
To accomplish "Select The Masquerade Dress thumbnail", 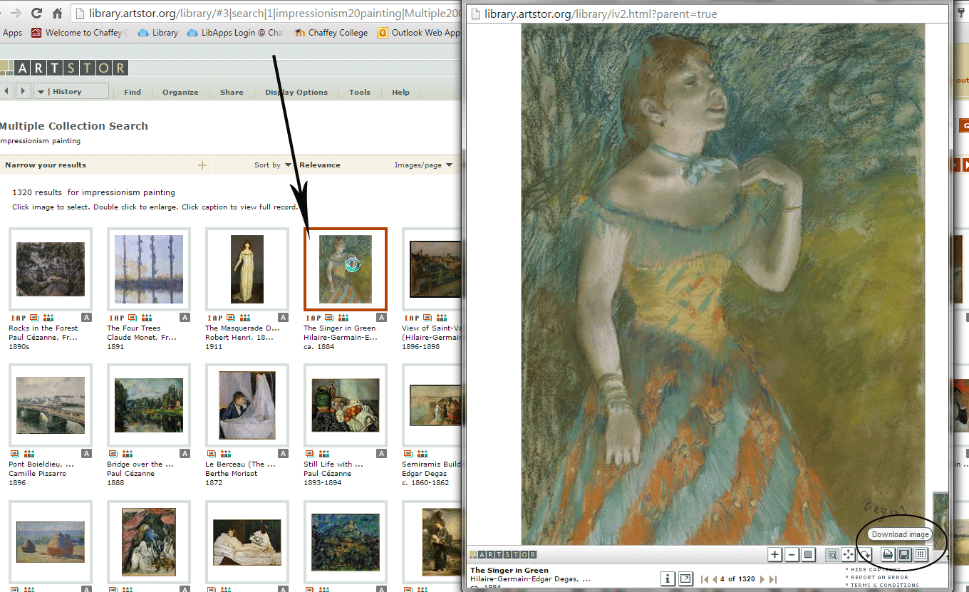I will 247,269.
